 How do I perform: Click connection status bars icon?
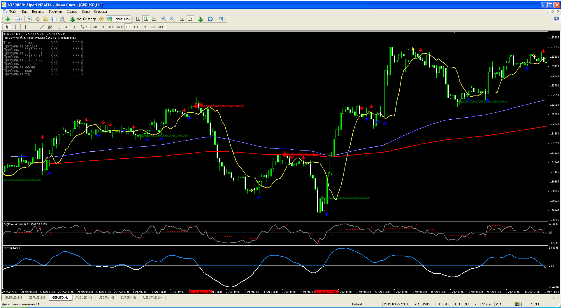[519, 304]
